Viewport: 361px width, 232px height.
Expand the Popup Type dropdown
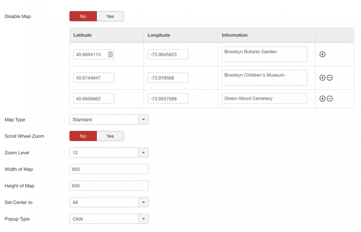coord(109,219)
